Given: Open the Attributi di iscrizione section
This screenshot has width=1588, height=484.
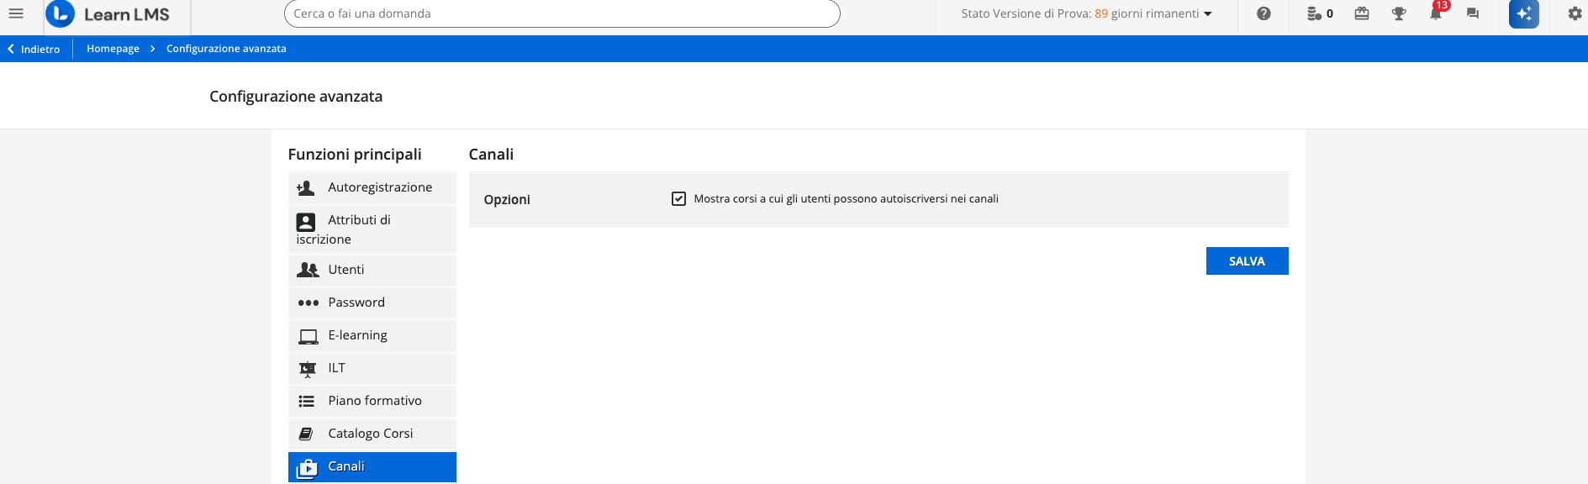Looking at the screenshot, I should 372,229.
